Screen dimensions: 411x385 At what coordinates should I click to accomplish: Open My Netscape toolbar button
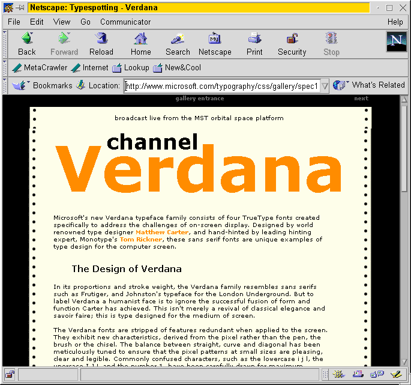tap(215, 44)
